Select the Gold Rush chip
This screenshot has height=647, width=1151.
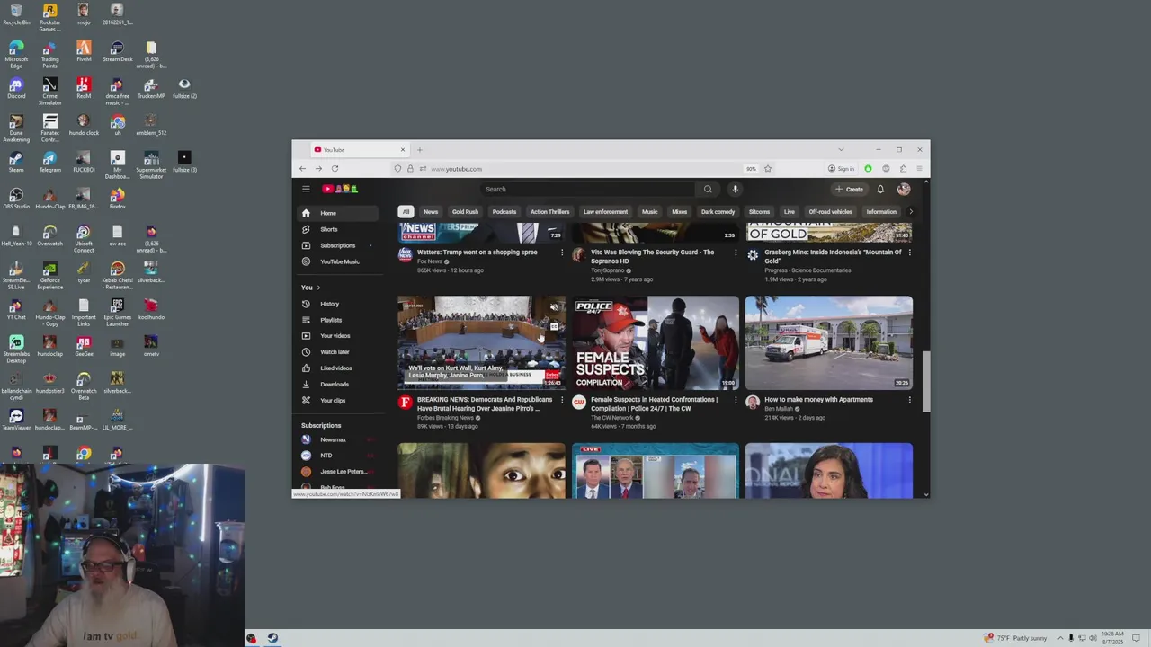(x=465, y=212)
